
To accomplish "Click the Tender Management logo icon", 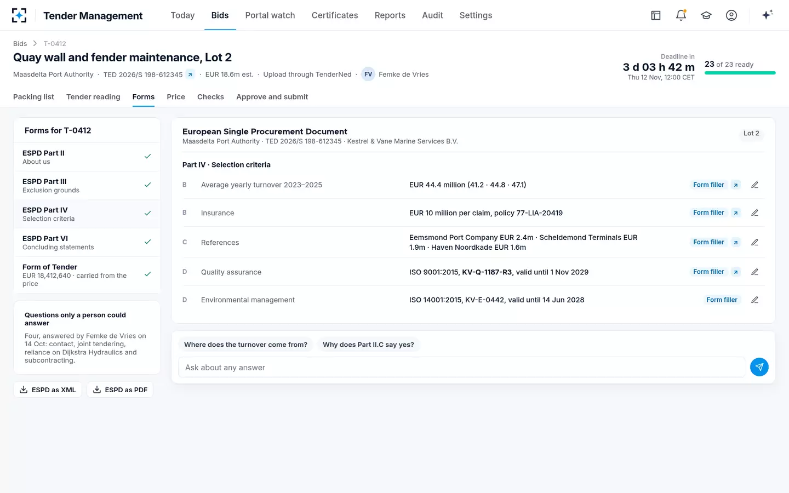I will pos(19,15).
